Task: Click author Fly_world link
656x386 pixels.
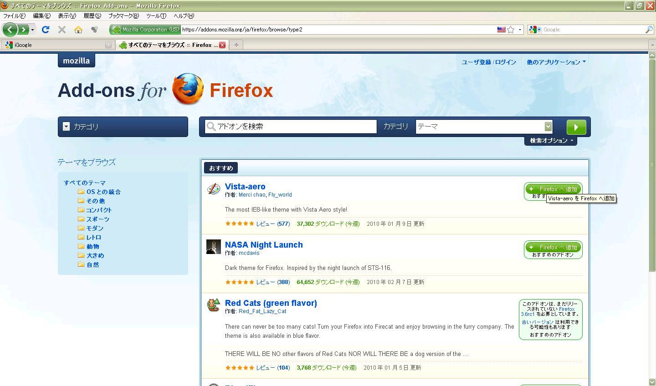Action: tap(280, 195)
